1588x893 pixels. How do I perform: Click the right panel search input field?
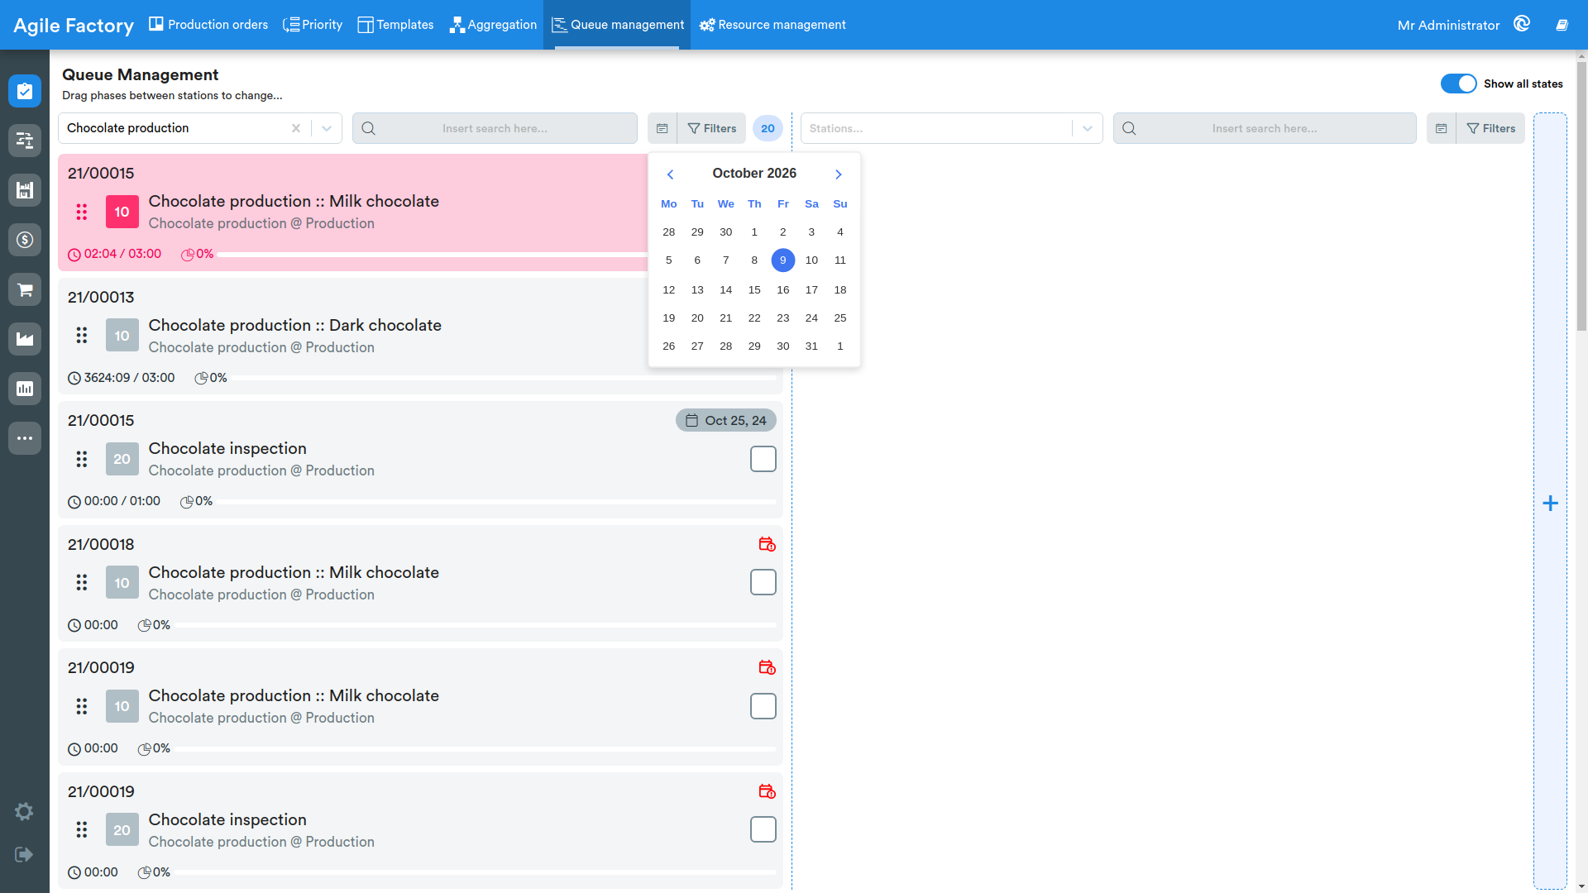coord(1265,128)
